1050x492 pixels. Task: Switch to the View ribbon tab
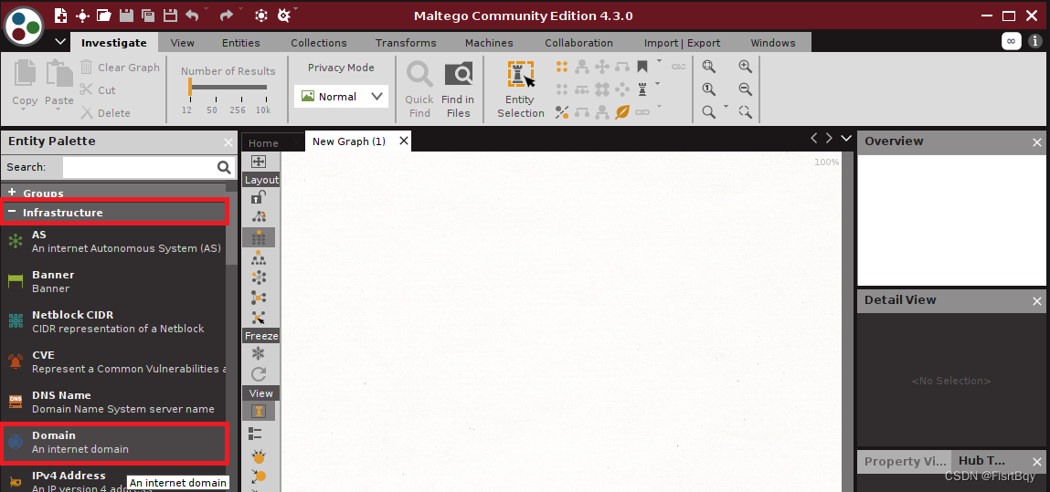[x=182, y=43]
